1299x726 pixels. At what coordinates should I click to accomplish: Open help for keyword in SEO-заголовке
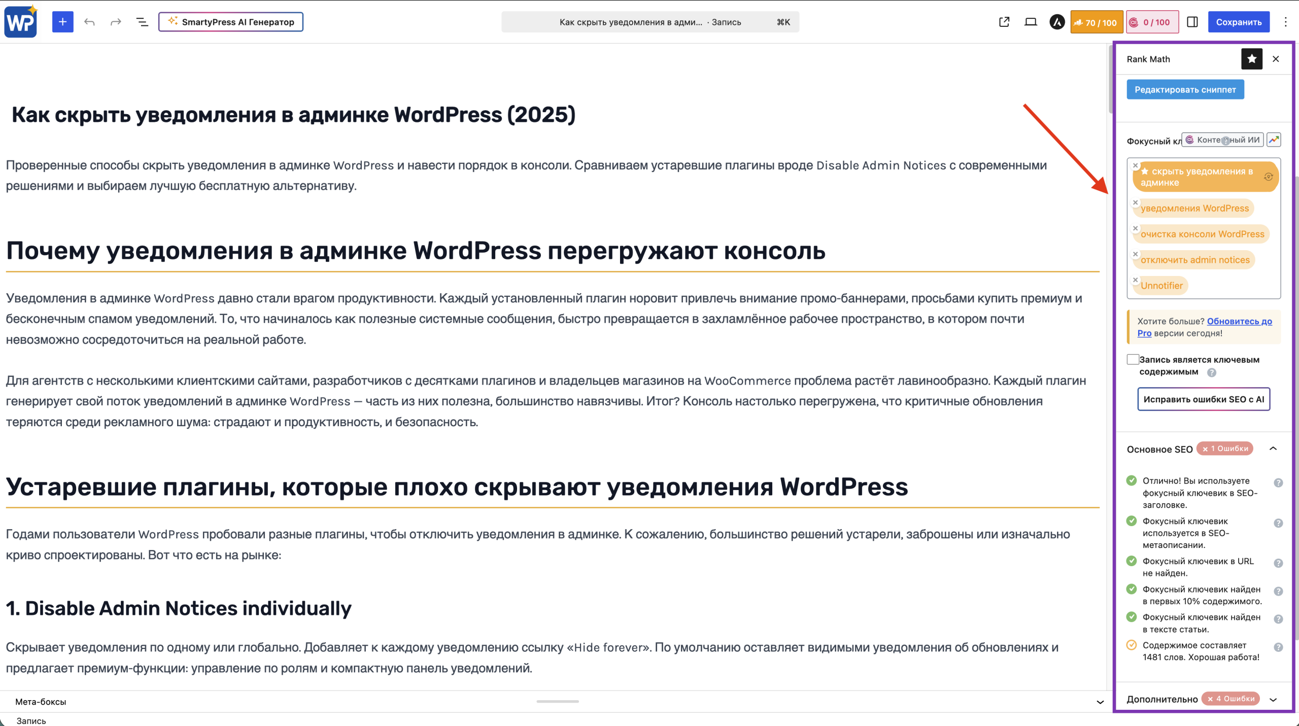pyautogui.click(x=1278, y=482)
